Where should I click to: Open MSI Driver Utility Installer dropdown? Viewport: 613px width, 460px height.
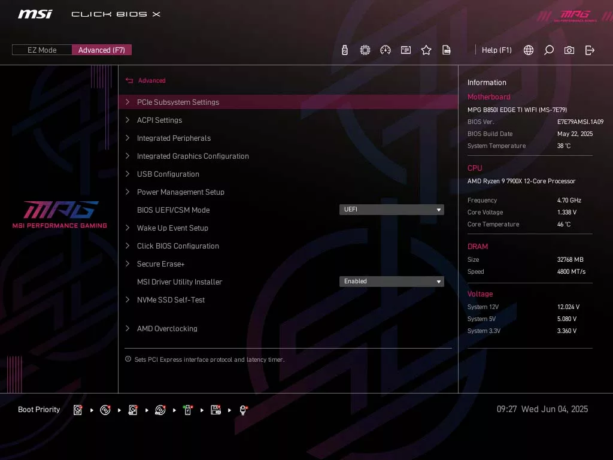[392, 282]
